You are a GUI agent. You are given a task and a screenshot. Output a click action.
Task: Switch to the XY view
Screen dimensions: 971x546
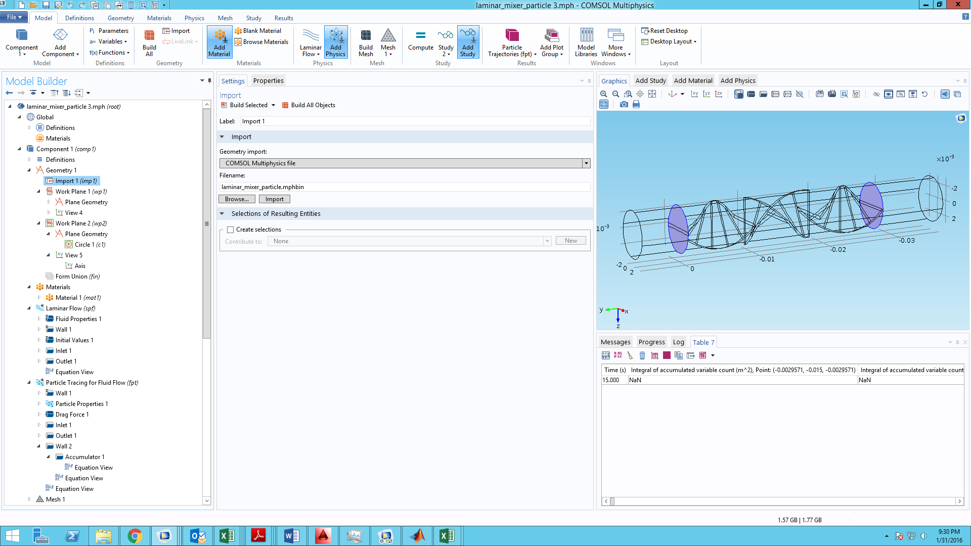click(694, 94)
